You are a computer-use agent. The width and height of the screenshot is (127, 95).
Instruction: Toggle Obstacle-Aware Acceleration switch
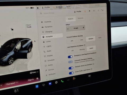[x=71, y=68]
